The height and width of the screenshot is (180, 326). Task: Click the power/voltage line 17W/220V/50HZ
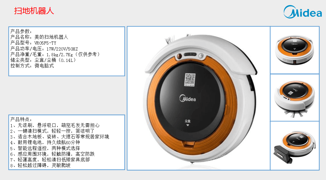(44, 49)
